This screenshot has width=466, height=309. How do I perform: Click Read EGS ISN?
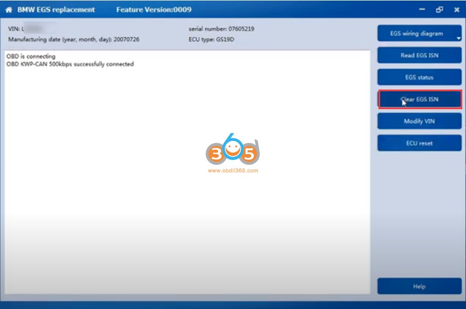pos(419,55)
